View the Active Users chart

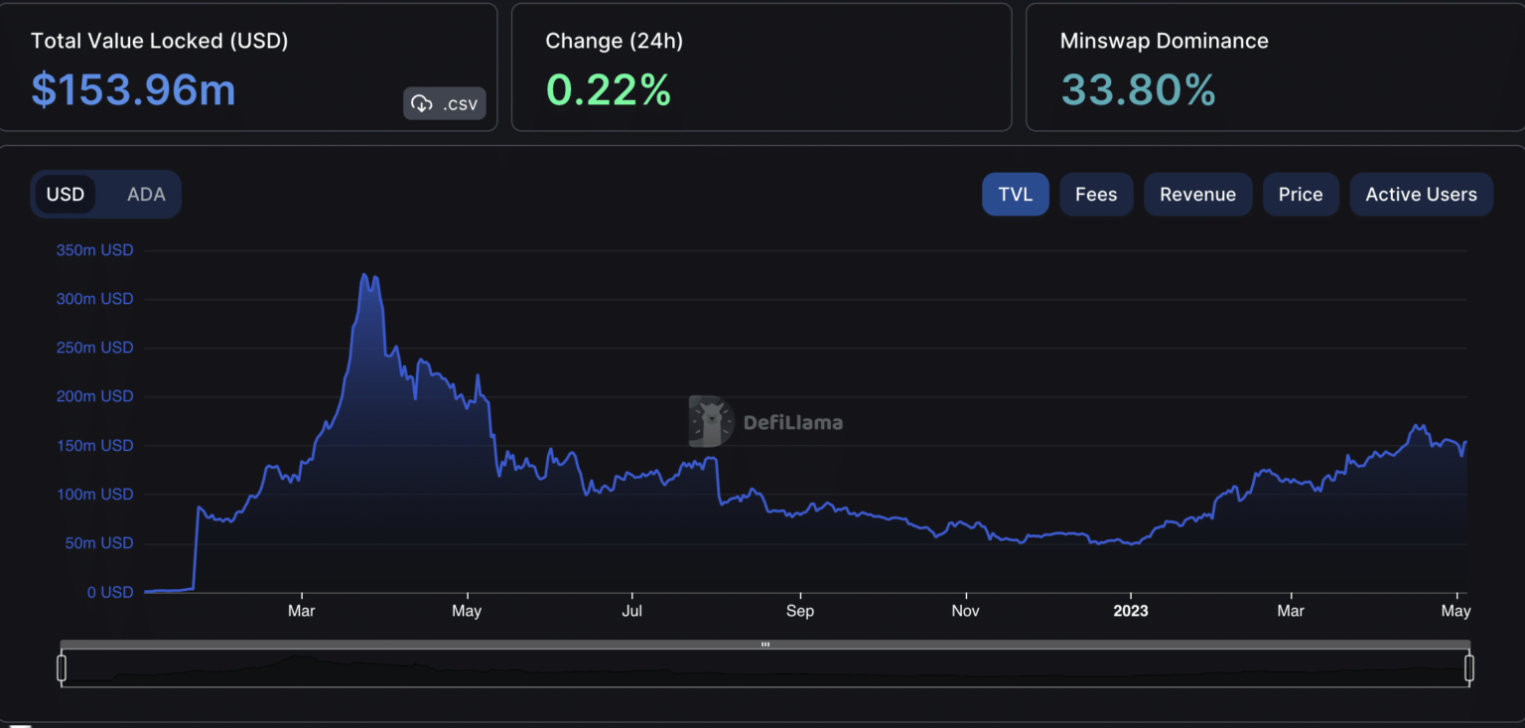pos(1421,195)
